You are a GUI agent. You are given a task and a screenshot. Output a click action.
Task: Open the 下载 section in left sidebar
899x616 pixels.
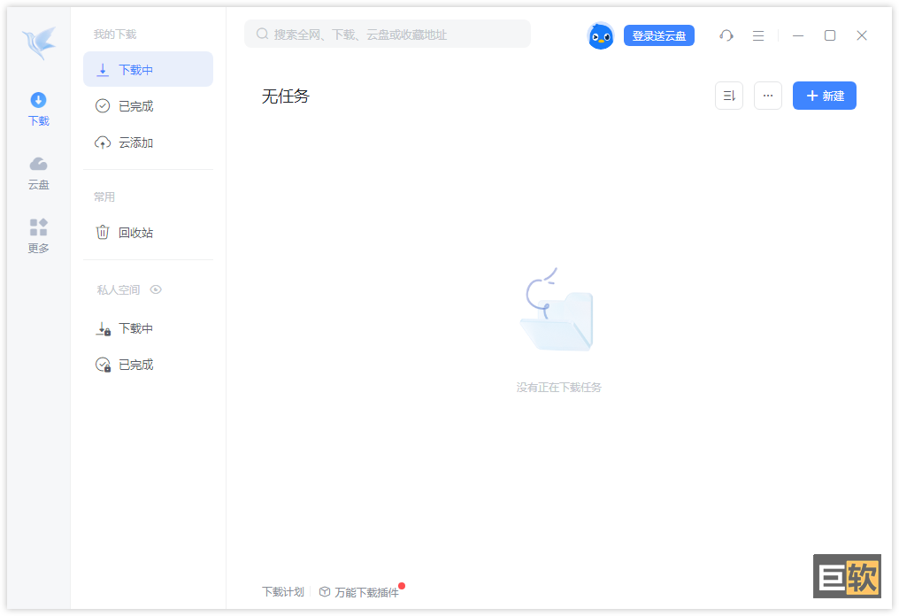pyautogui.click(x=38, y=108)
